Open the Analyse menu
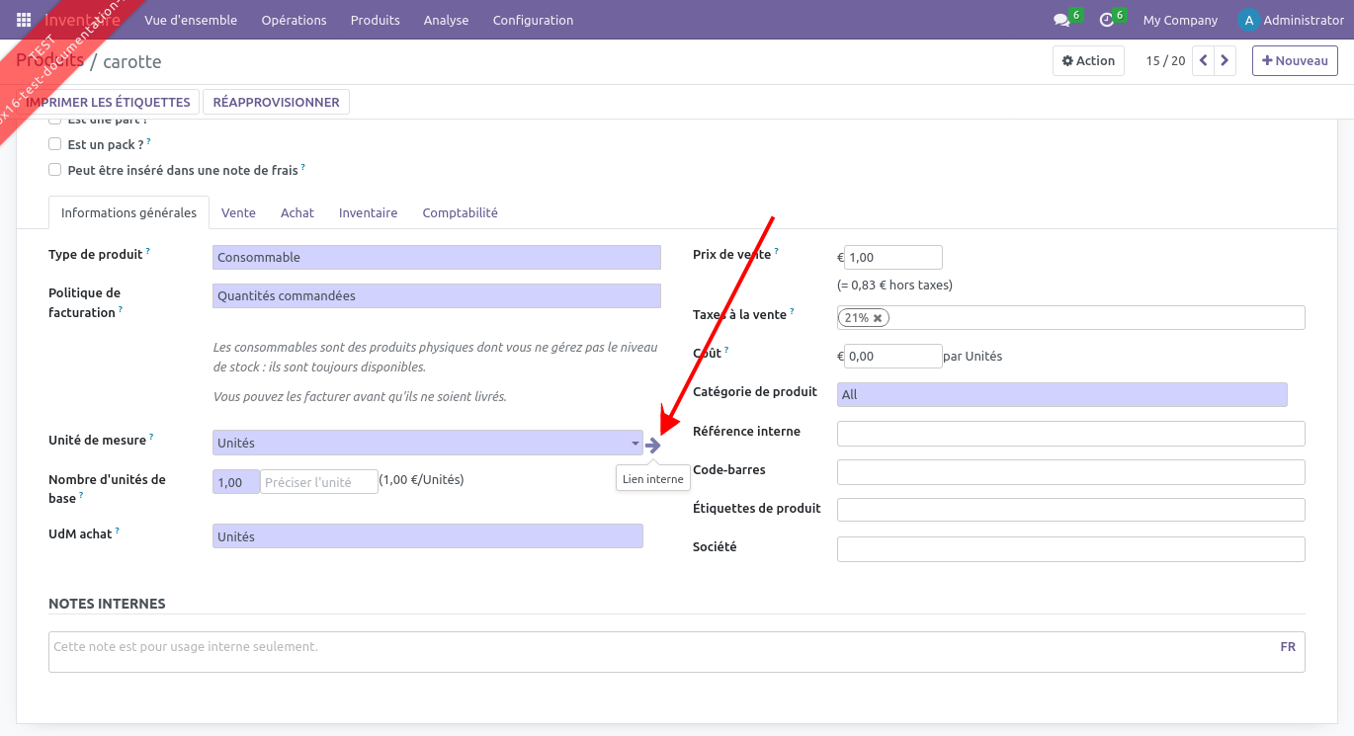The height and width of the screenshot is (736, 1354). (x=446, y=20)
